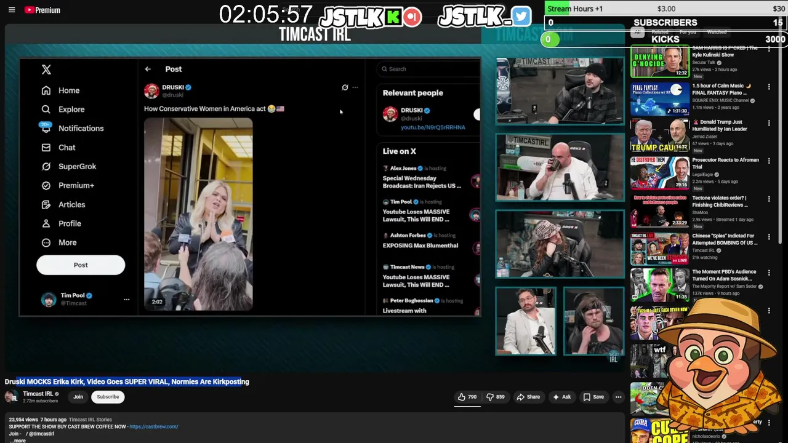The image size is (788, 443).
Task: Open Premium+ in the X sidebar
Action: point(67,186)
